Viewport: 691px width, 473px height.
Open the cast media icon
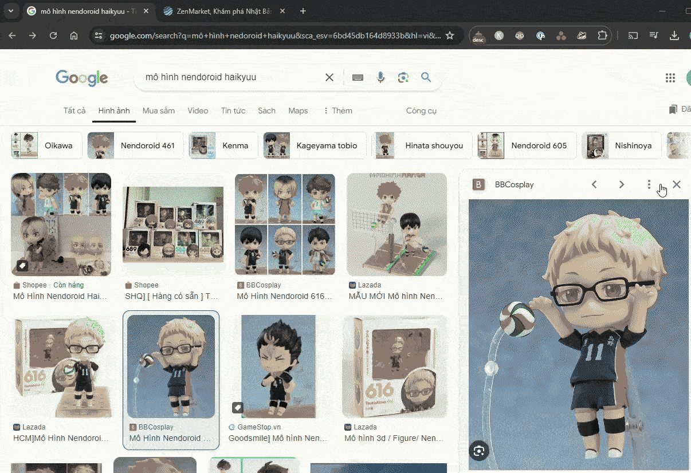pos(633,36)
